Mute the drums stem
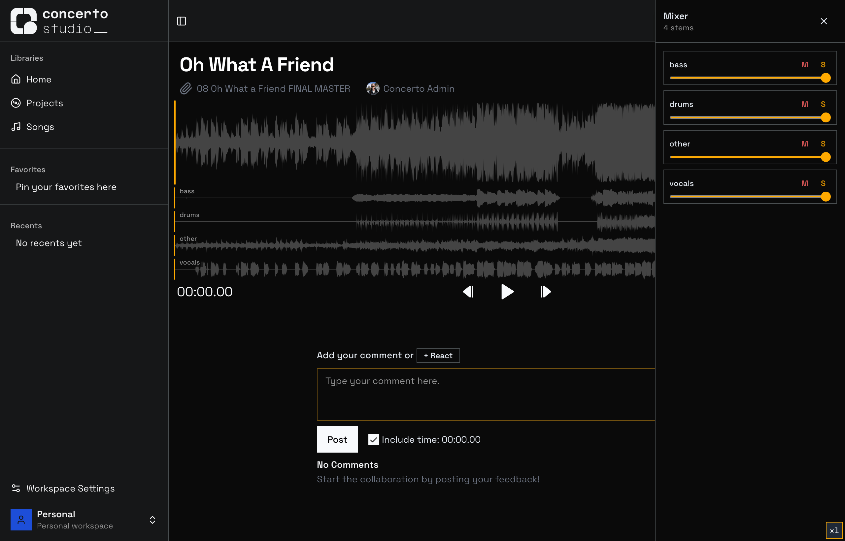Viewport: 845px width, 541px height. pos(805,104)
